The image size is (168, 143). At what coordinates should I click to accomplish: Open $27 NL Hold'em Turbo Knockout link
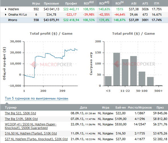pyautogui.click(x=36, y=139)
